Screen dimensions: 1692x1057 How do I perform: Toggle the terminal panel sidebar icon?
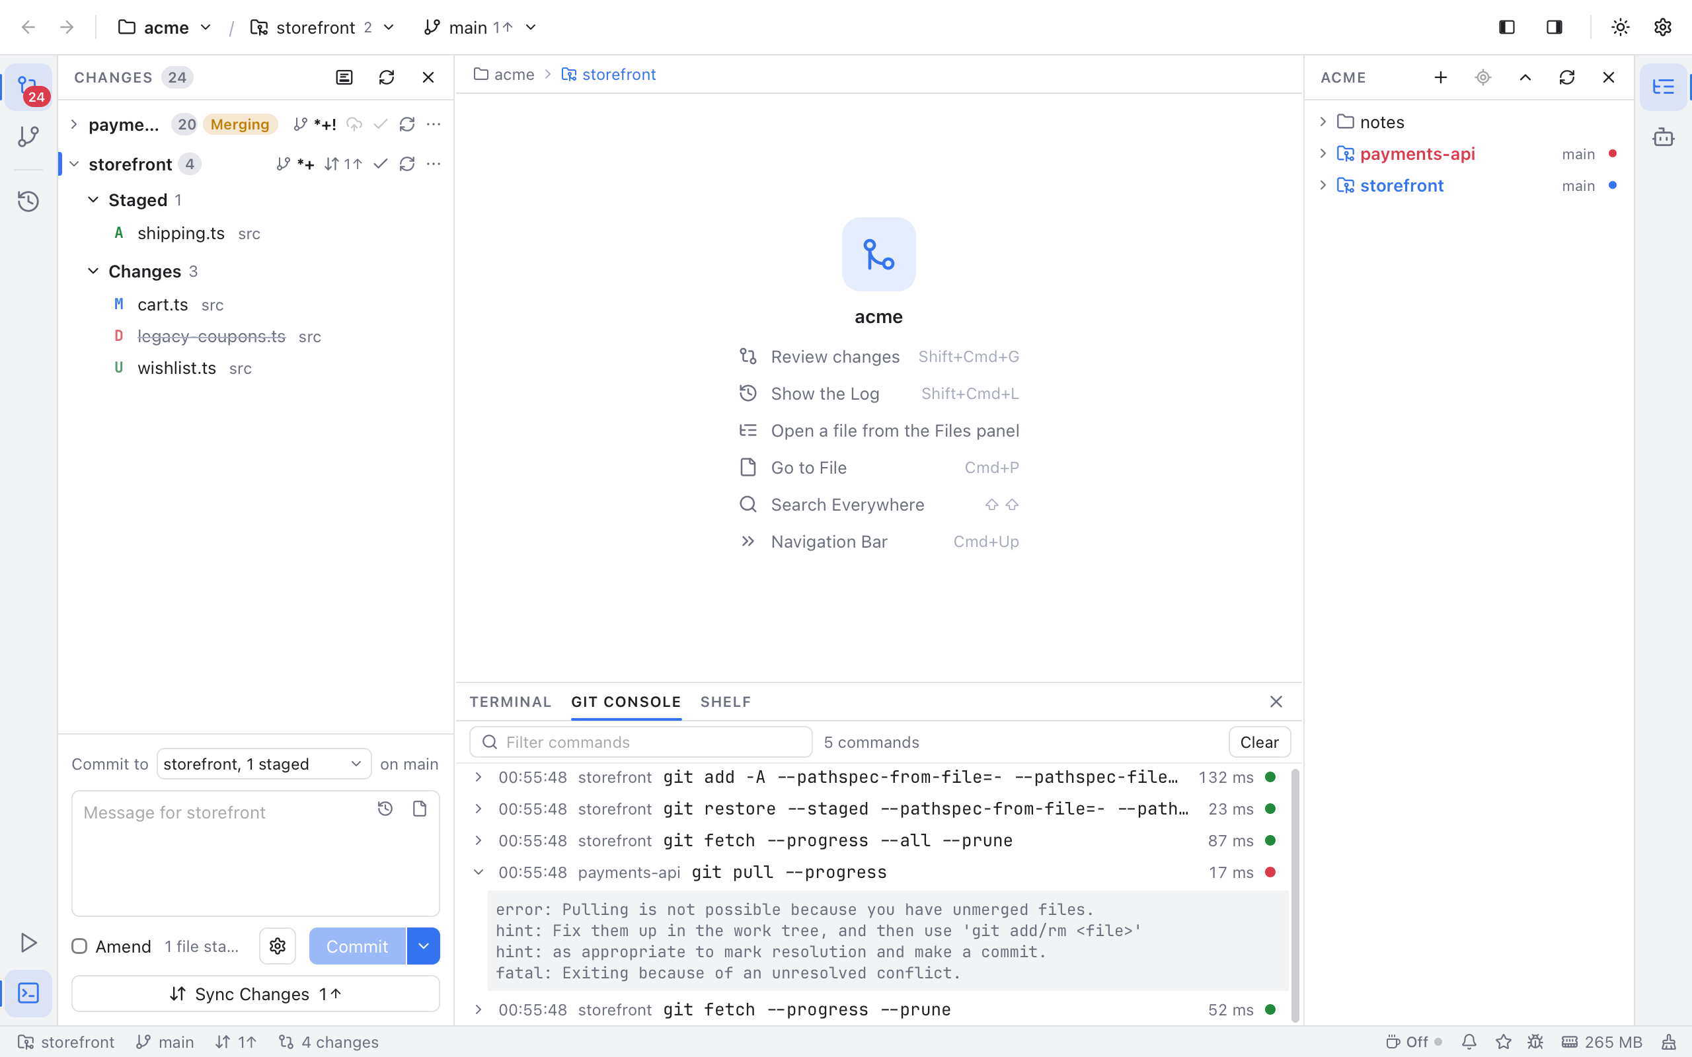coord(28,994)
